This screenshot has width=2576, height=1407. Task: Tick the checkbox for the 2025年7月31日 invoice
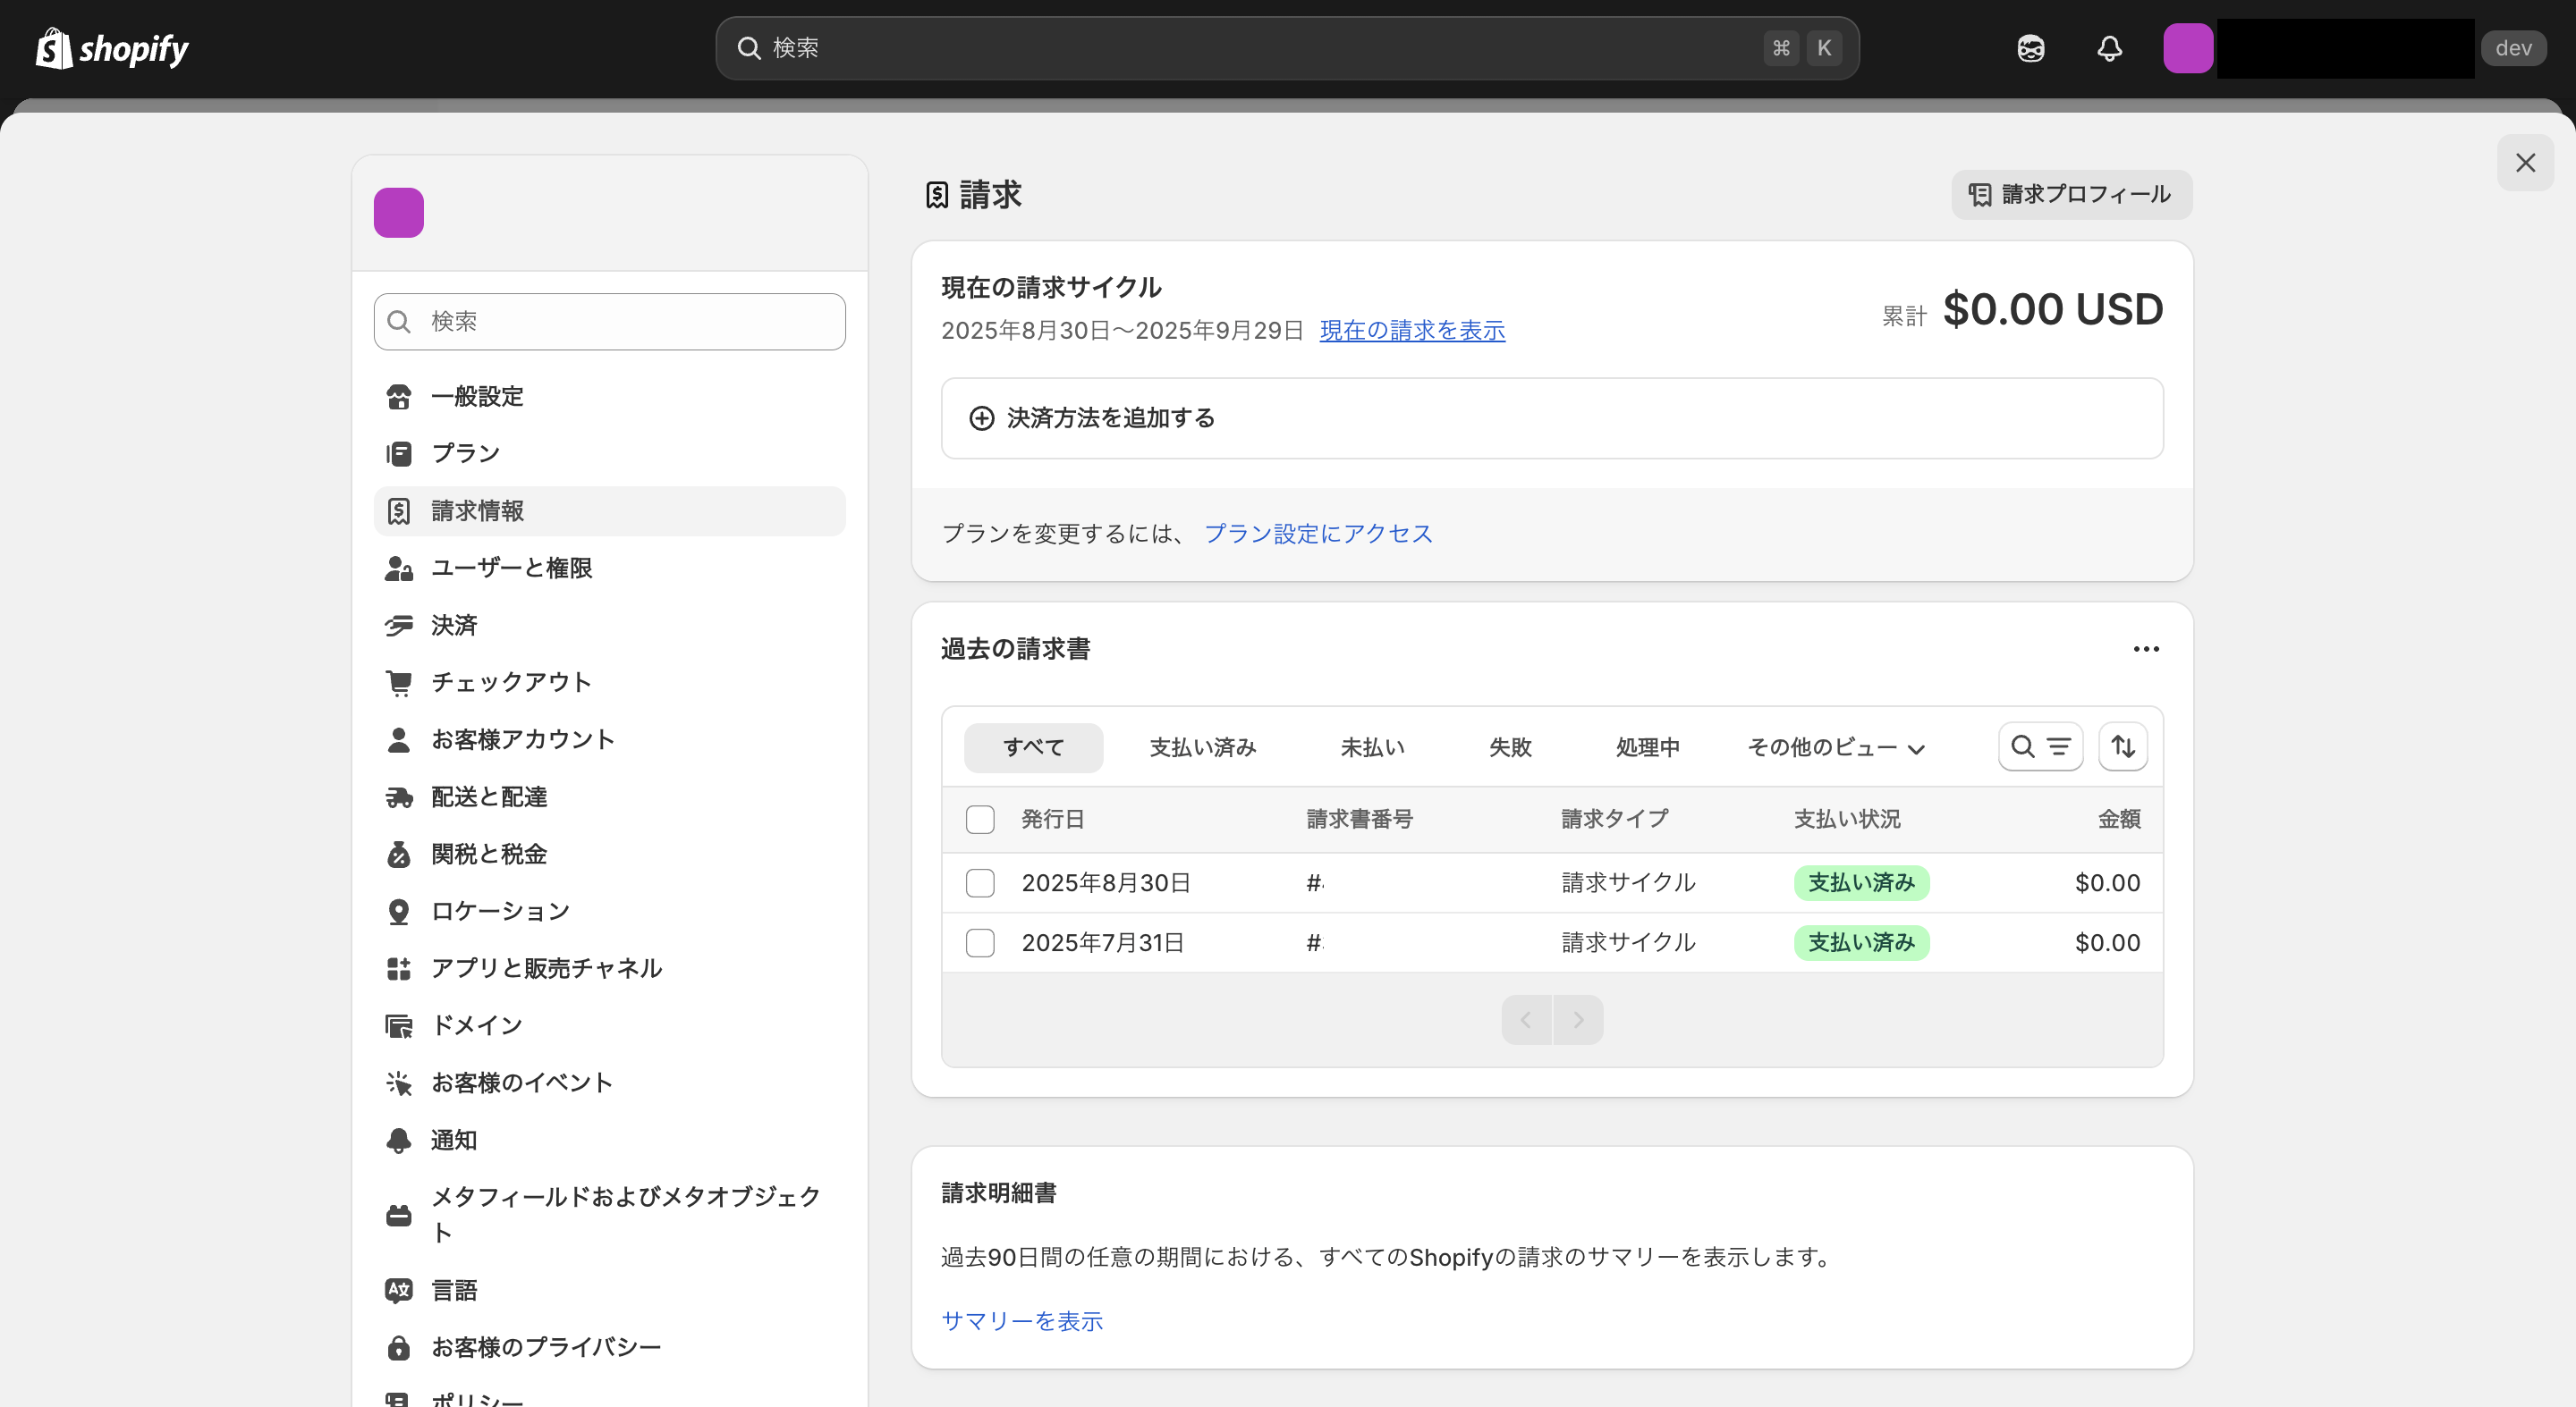click(980, 943)
